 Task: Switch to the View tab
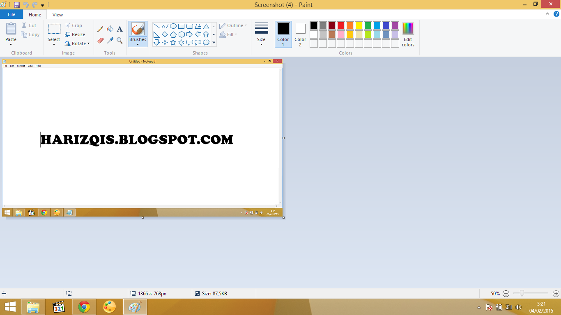(57, 14)
